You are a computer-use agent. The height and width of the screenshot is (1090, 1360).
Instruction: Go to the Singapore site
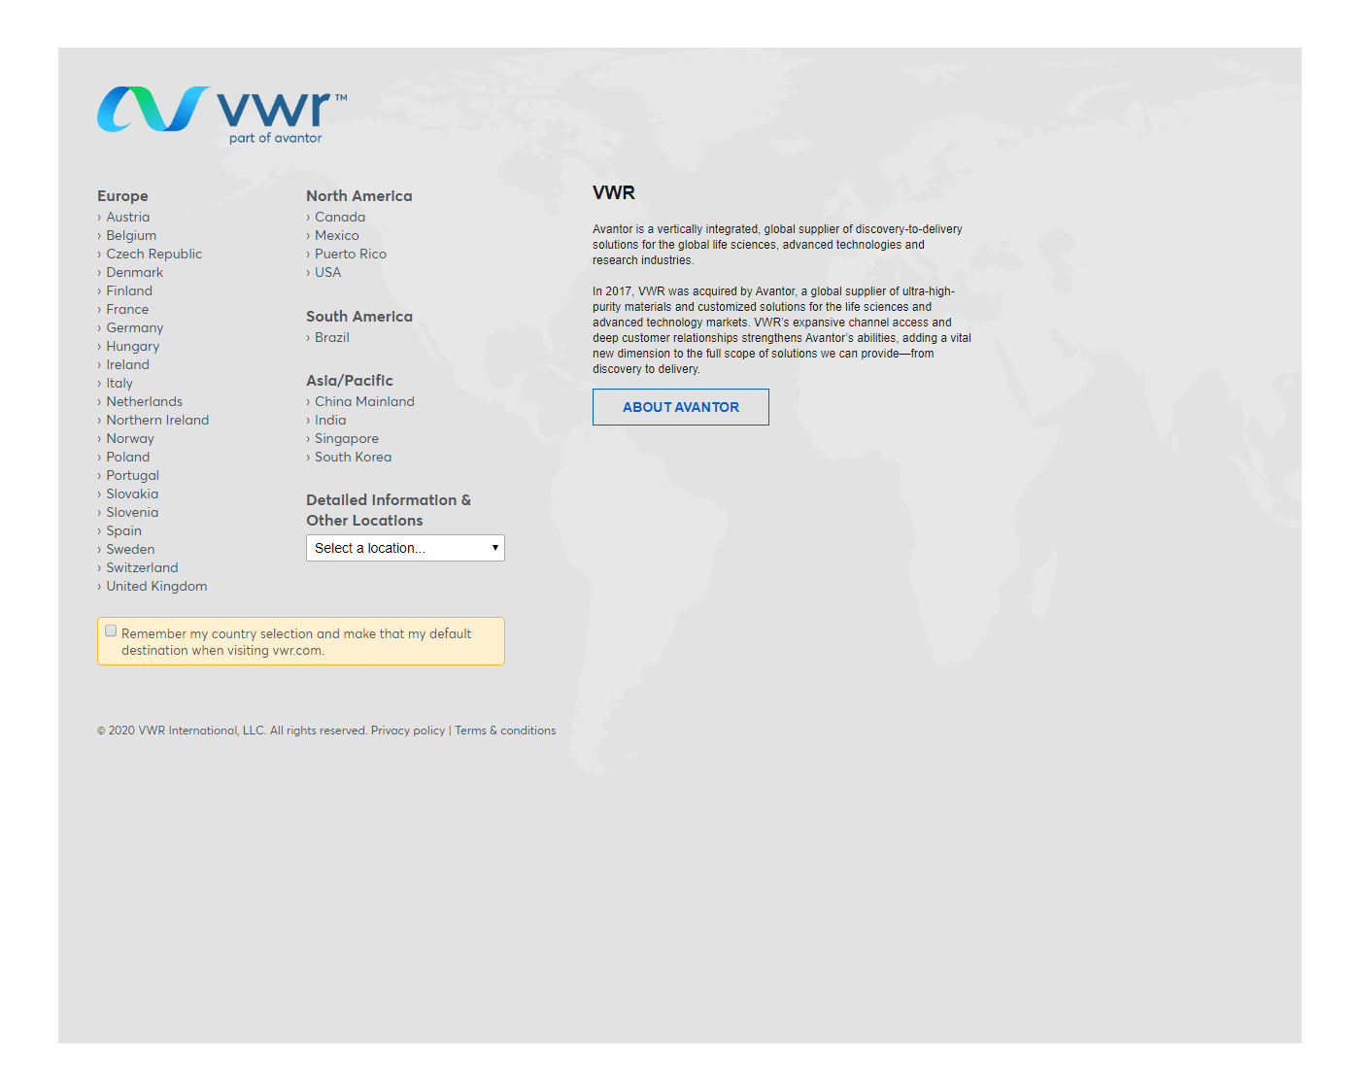coord(347,439)
